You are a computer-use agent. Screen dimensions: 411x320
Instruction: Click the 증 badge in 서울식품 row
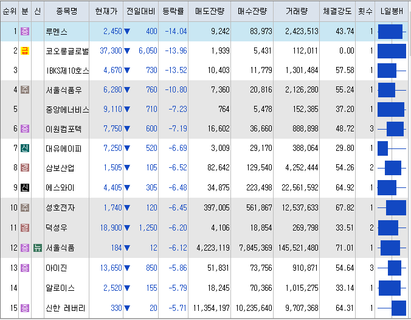click(25, 248)
